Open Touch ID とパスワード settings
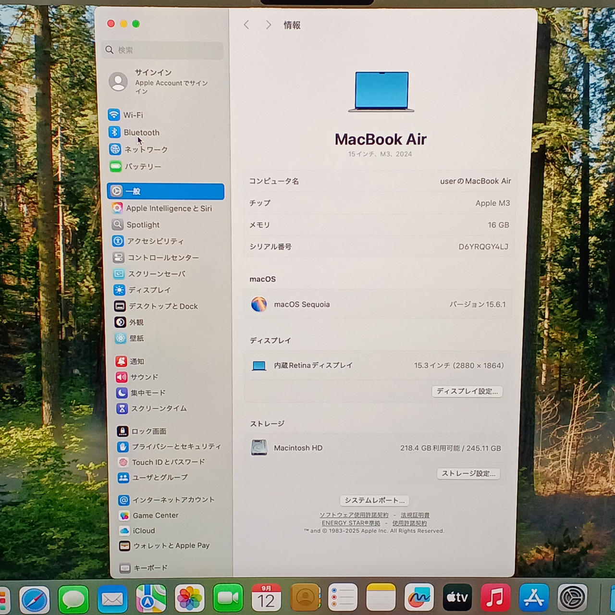Viewport: 615px width, 615px height. click(168, 462)
